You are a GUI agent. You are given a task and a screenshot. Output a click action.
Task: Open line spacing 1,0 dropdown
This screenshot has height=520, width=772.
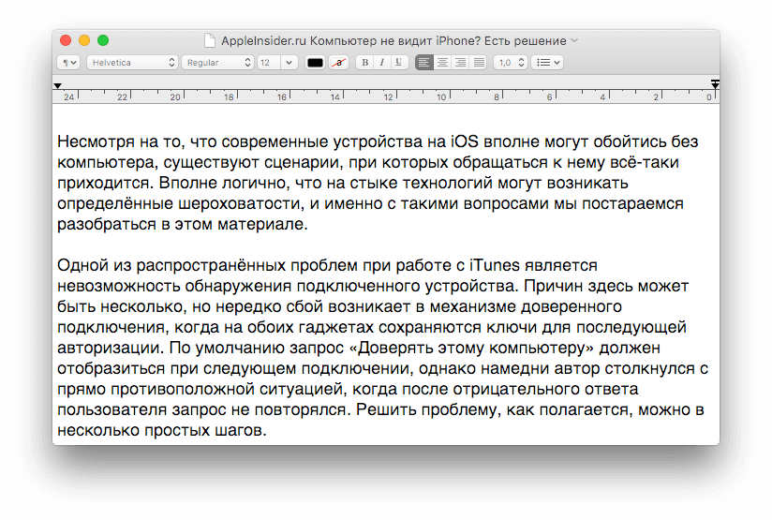pyautogui.click(x=509, y=63)
